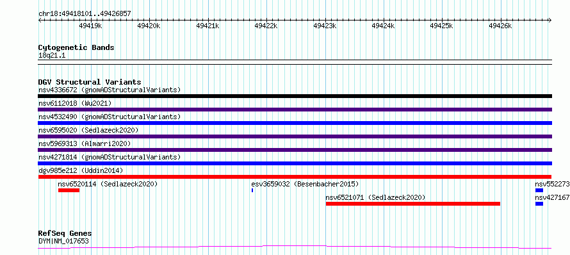Click the RefSeq Genes track title

[x=65, y=233]
